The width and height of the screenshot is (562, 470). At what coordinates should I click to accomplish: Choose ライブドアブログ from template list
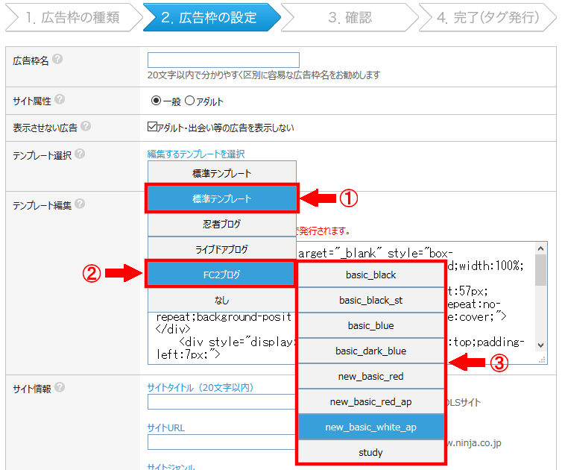(x=222, y=249)
